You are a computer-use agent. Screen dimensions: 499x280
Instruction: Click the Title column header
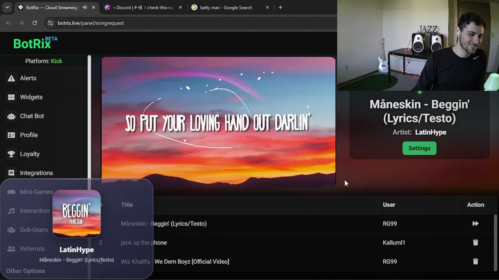127,205
